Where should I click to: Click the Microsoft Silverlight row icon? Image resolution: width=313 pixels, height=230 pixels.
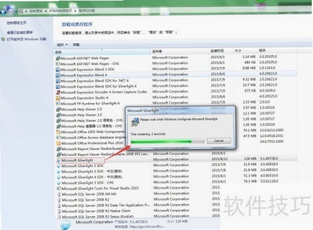[59, 161]
